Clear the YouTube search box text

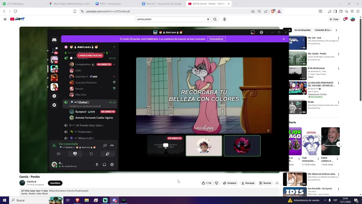208,19
